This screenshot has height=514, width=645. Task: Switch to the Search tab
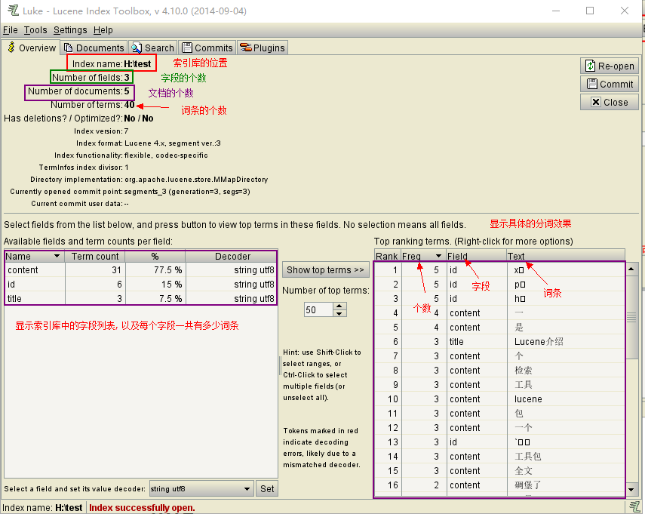point(153,48)
